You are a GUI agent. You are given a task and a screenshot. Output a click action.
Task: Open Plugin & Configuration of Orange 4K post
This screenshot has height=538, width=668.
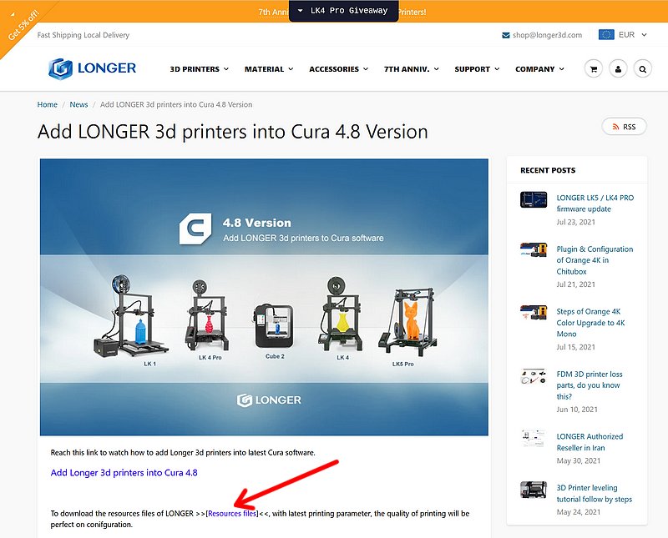[x=595, y=260]
